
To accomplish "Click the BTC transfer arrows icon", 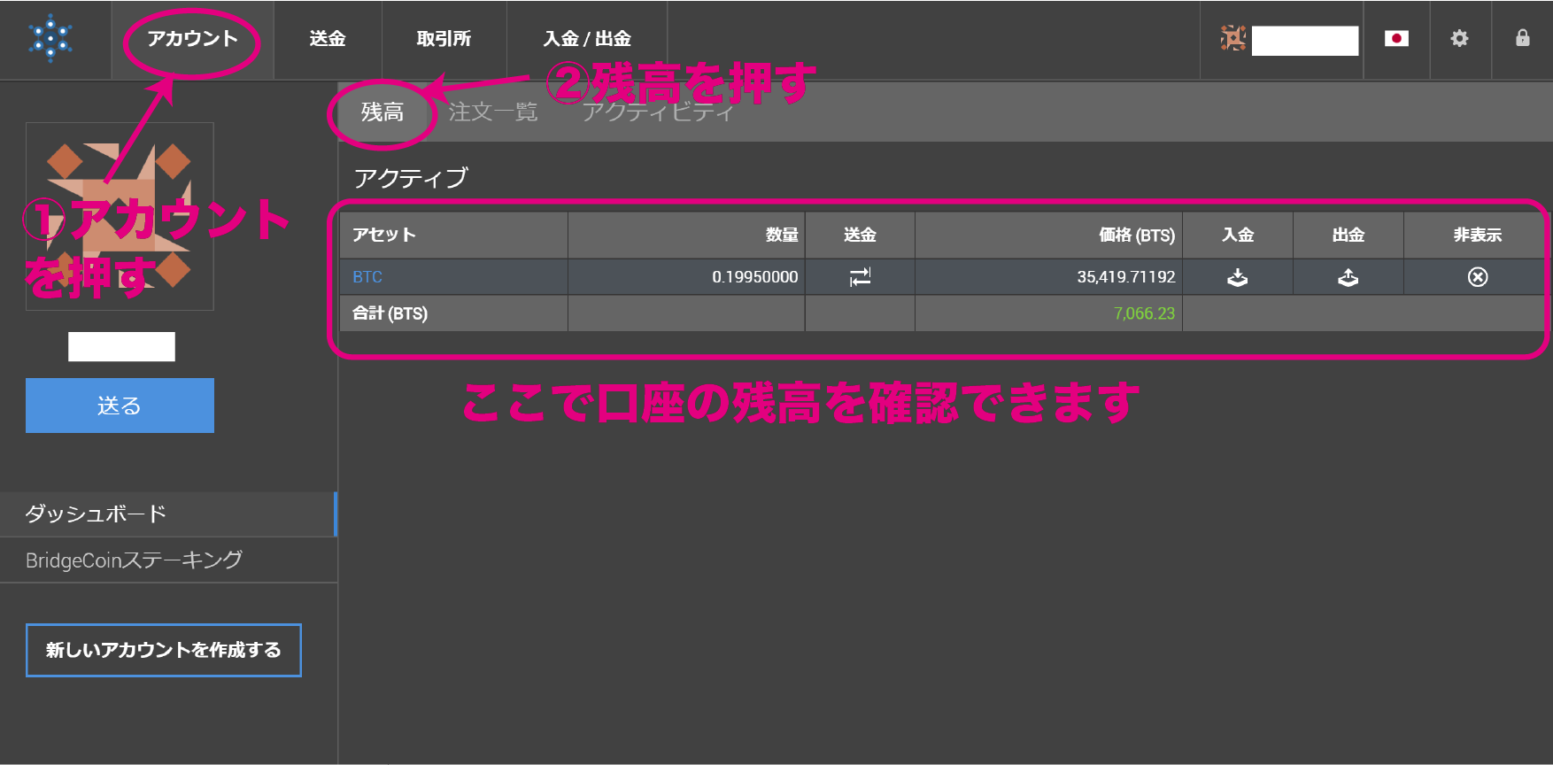I will [x=860, y=277].
